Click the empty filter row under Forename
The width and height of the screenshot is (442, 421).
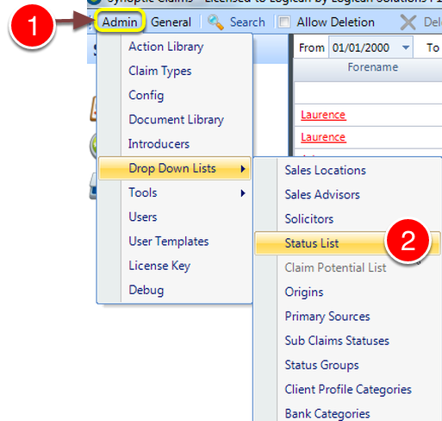coord(368,92)
